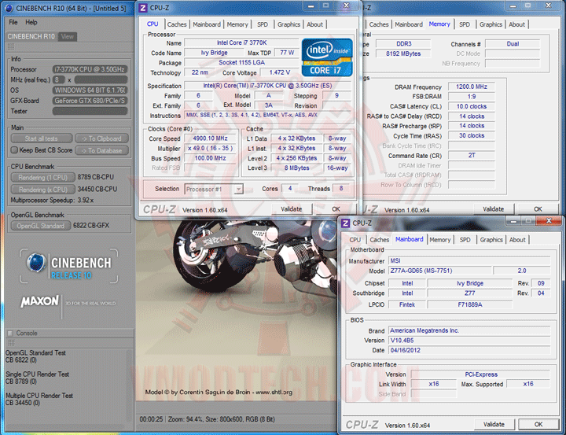The image size is (566, 435).
Task: Click the grip handle under the Console header
Action: (12, 343)
